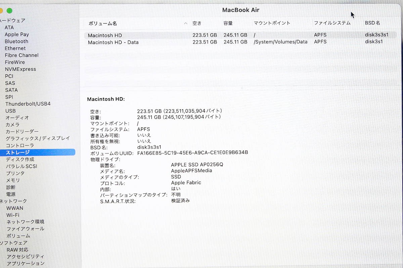
Task: Open the ディスク作成 sidebar entry
Action: pos(20,159)
